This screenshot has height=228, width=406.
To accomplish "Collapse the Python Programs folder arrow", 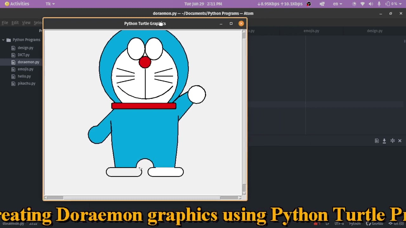I will click(x=3, y=40).
